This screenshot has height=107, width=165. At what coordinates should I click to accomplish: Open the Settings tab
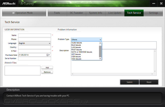click(x=153, y=13)
